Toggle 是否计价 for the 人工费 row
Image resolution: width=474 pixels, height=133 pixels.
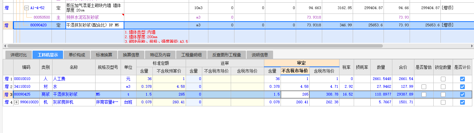[x=462, y=79]
